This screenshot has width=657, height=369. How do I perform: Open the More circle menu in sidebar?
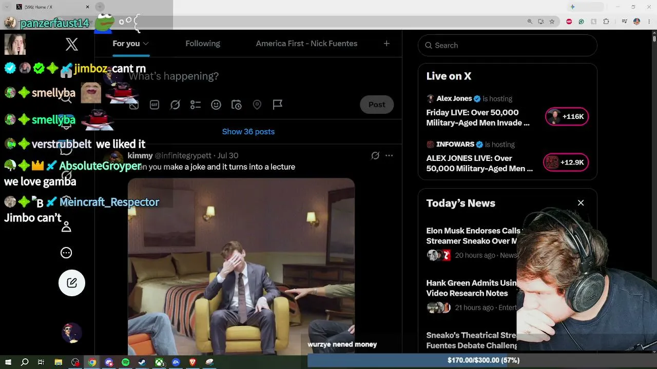(66, 253)
